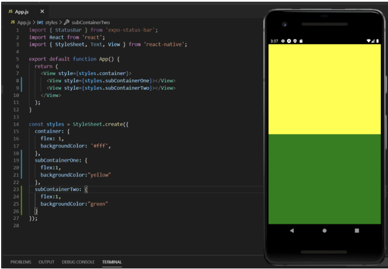Click the green area on the emulator screen
Image resolution: width=388 pixels, height=269 pixels.
[x=324, y=179]
